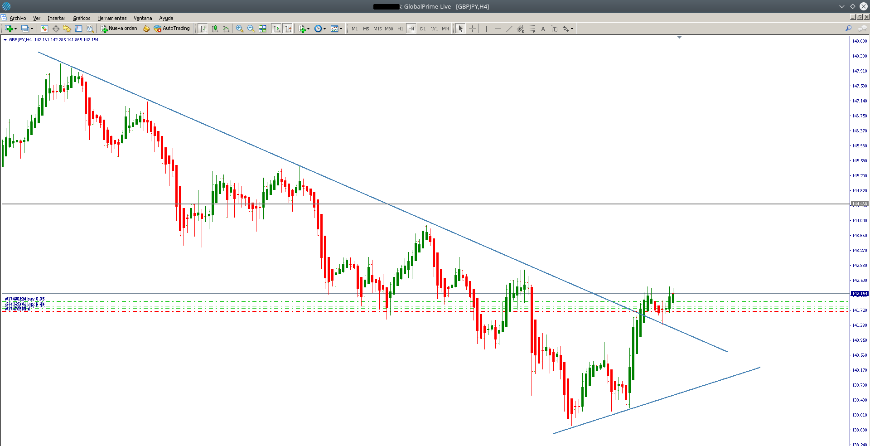Select the trendline drawing tool
Image resolution: width=870 pixels, height=446 pixels.
pyautogui.click(x=509, y=29)
